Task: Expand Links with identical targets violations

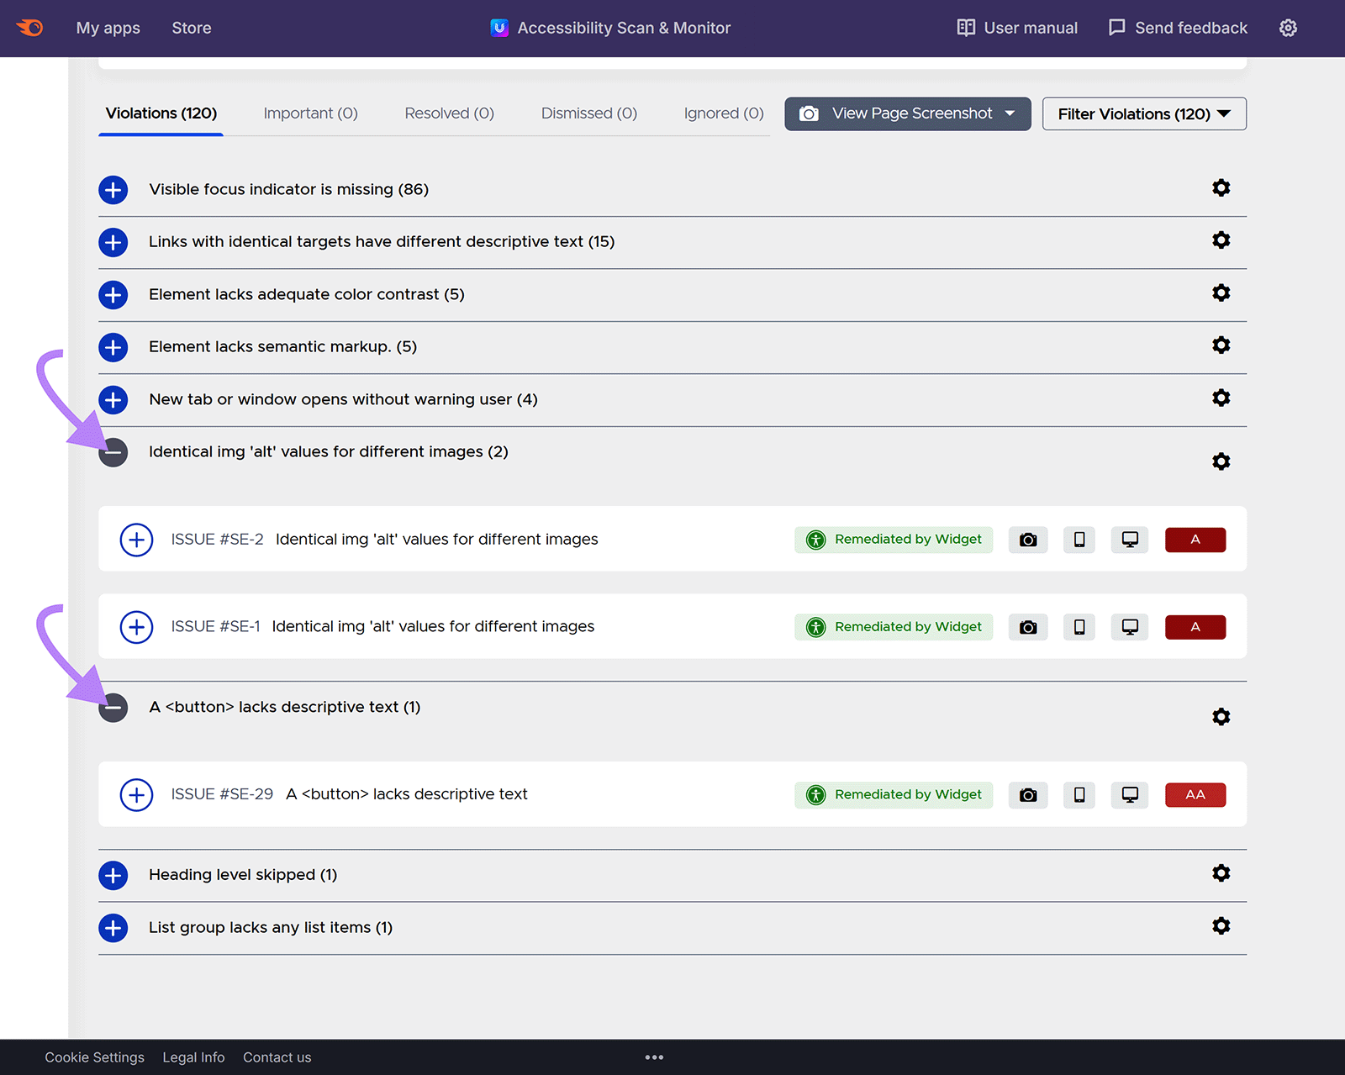Action: pyautogui.click(x=113, y=242)
